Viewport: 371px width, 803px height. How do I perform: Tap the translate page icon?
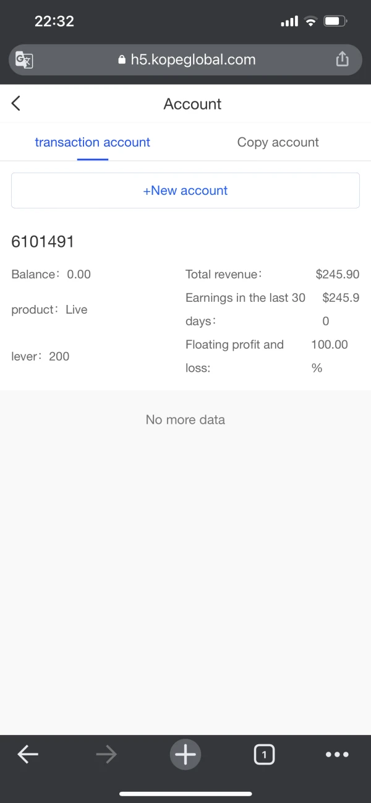24,60
